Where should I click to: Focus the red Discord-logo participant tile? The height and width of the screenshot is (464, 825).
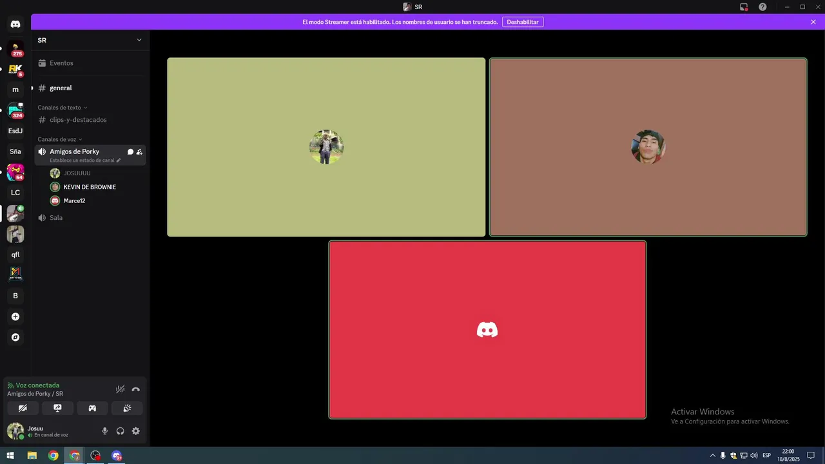tap(487, 329)
